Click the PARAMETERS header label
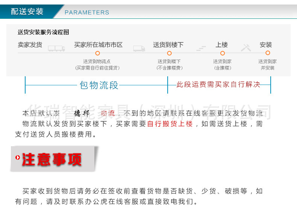This screenshot has width=297, height=218. point(87,12)
